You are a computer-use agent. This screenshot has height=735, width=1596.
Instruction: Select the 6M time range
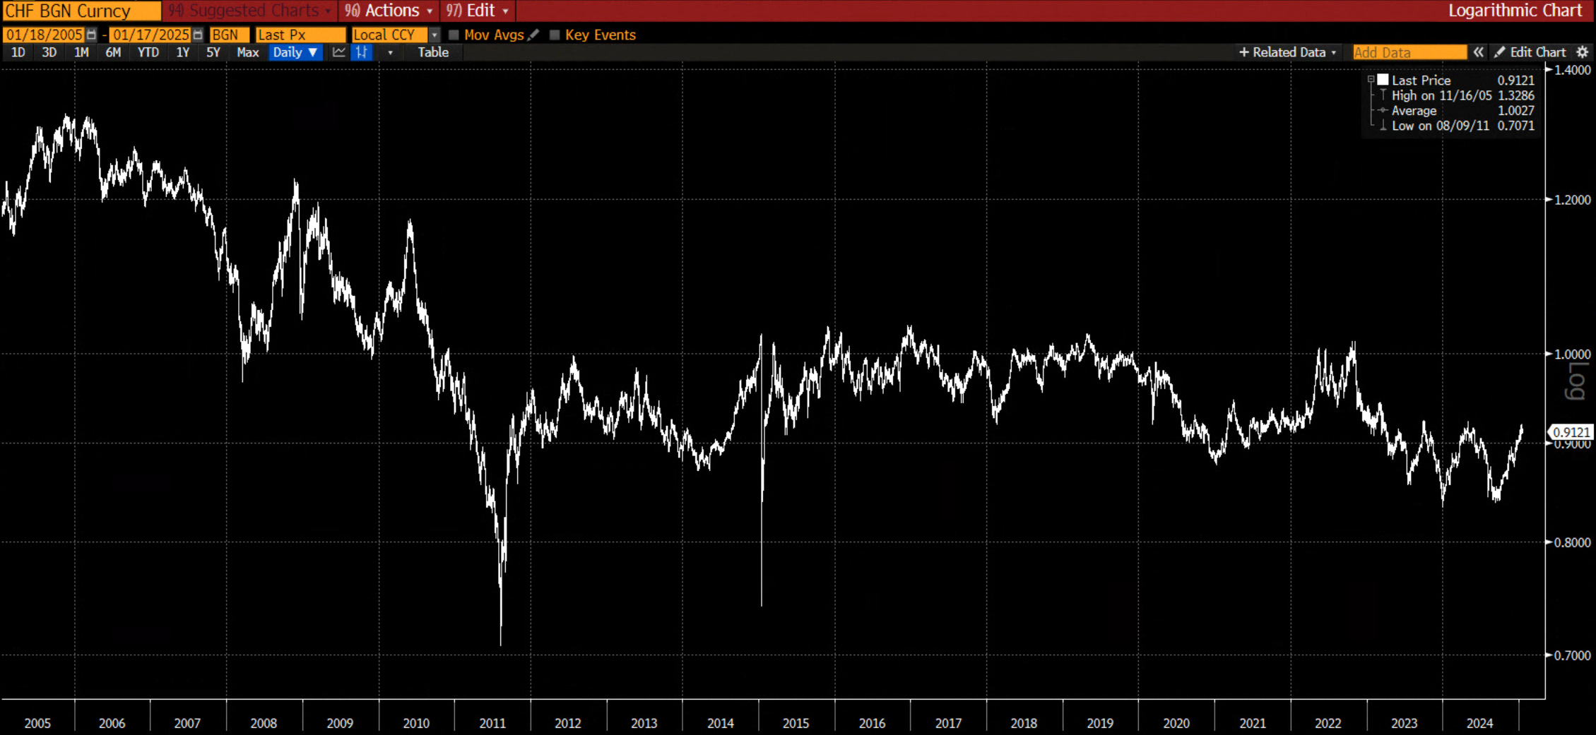(113, 52)
